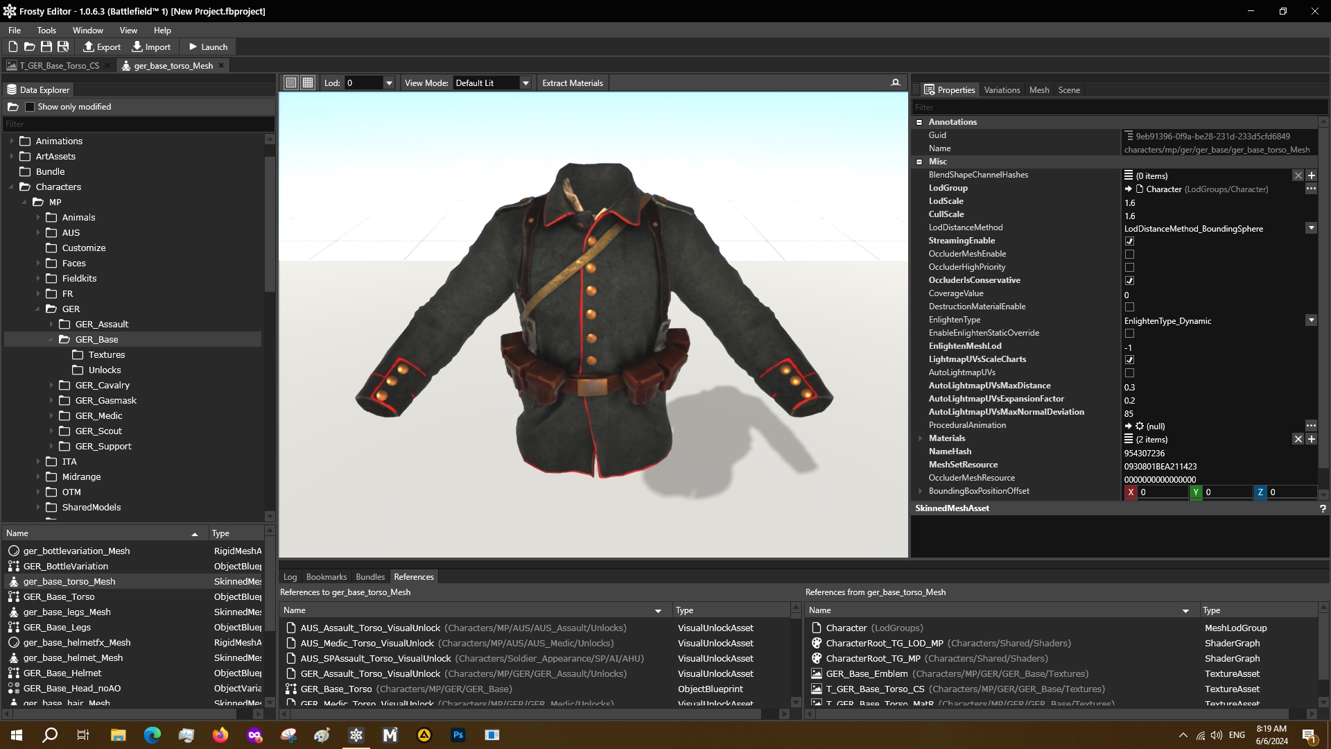This screenshot has width=1331, height=749.
Task: Click the Extract Materials button
Action: [x=572, y=83]
